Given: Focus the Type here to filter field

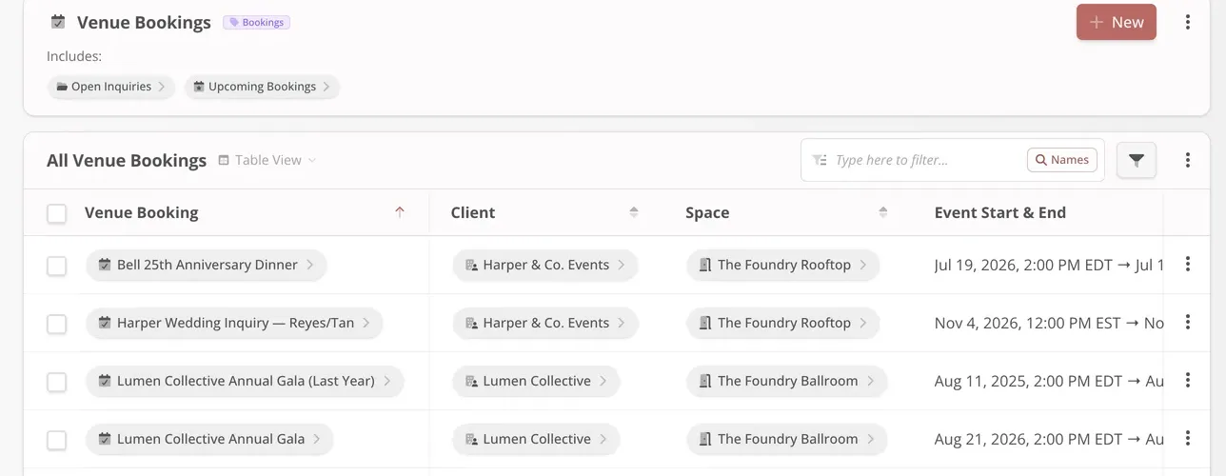Looking at the screenshot, I should 923,160.
